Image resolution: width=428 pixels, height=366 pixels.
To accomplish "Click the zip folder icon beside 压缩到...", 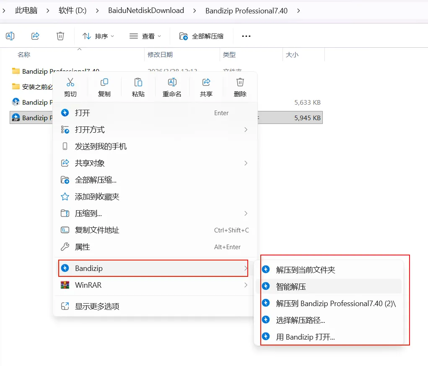I will tap(65, 213).
